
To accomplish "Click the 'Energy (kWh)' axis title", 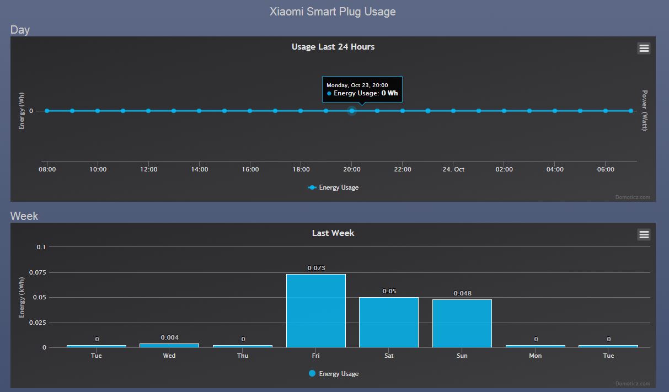I will pyautogui.click(x=22, y=297).
